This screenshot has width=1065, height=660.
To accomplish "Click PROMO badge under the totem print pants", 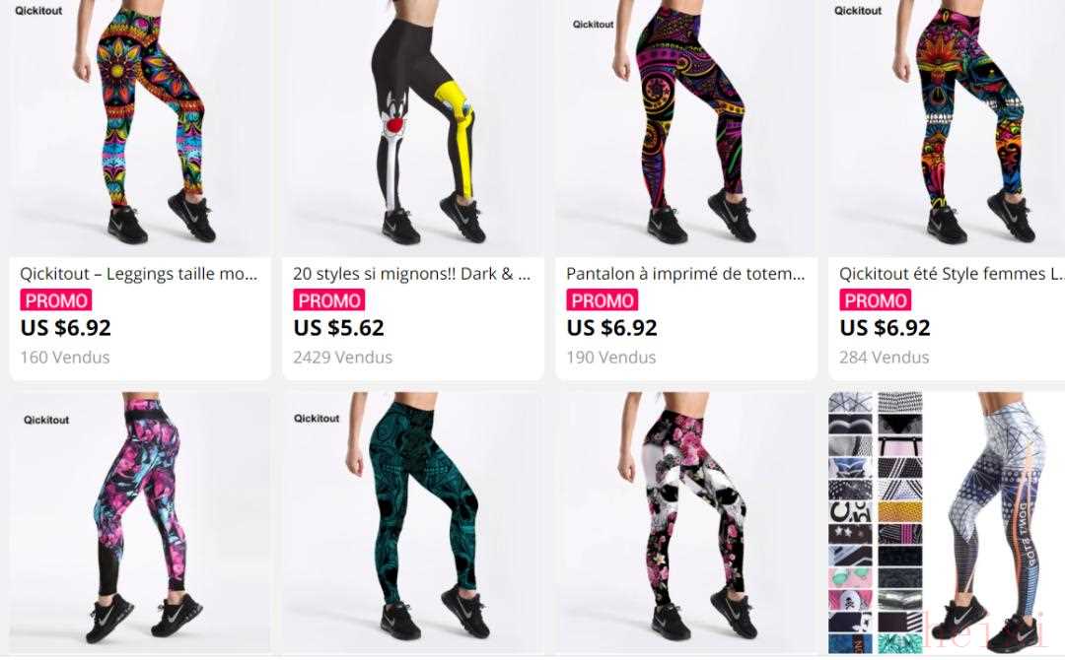I will tap(602, 300).
